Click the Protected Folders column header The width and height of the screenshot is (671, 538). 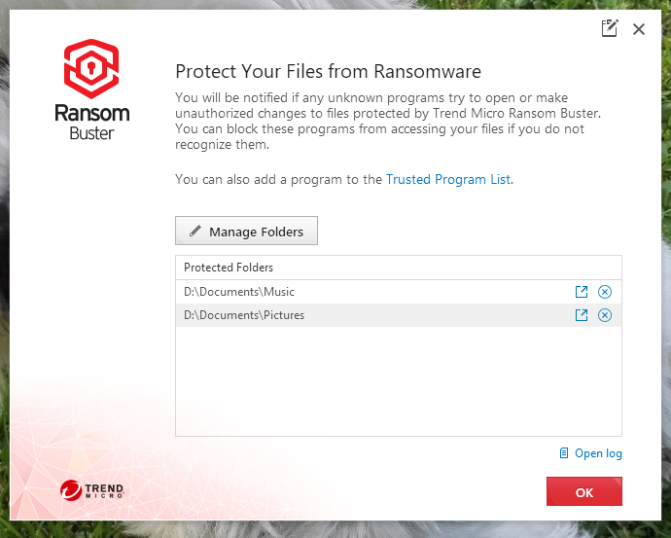[x=229, y=268]
